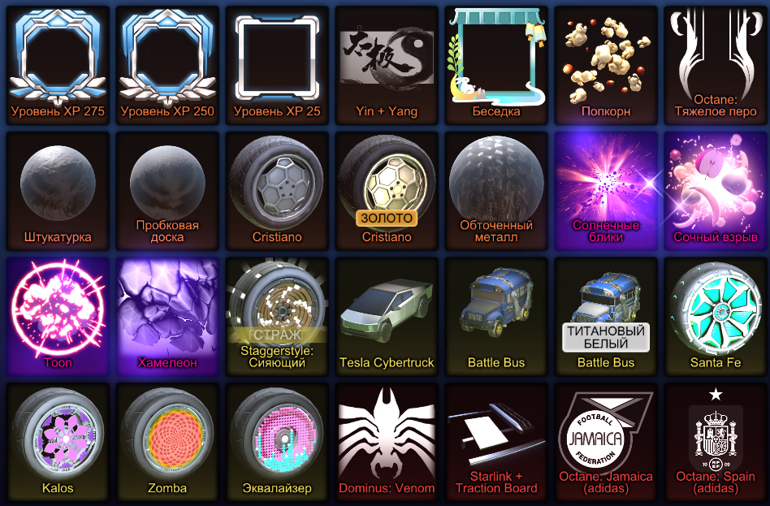Select the Starlink + Traction Board item
The height and width of the screenshot is (506, 770).
(496, 443)
